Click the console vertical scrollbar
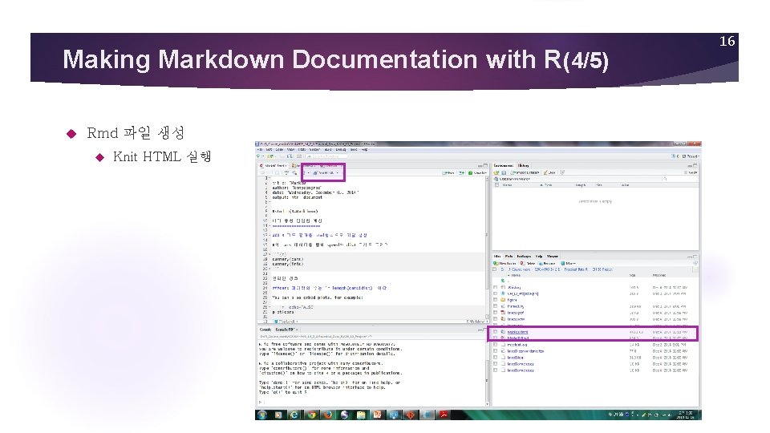770x433 pixels. click(487, 373)
